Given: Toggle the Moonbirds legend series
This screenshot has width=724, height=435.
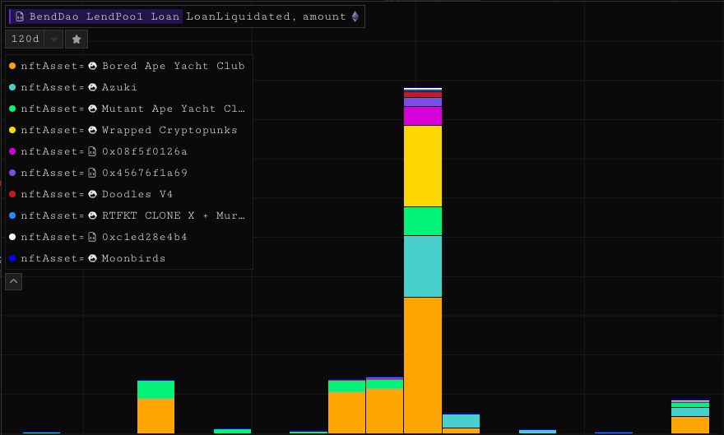Looking at the screenshot, I should point(129,258).
